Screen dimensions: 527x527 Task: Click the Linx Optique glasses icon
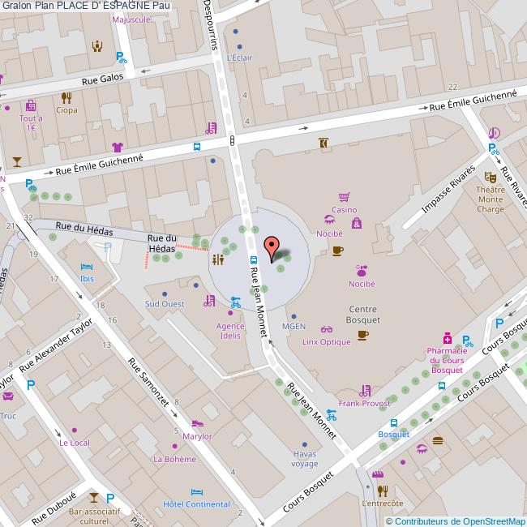(326, 329)
